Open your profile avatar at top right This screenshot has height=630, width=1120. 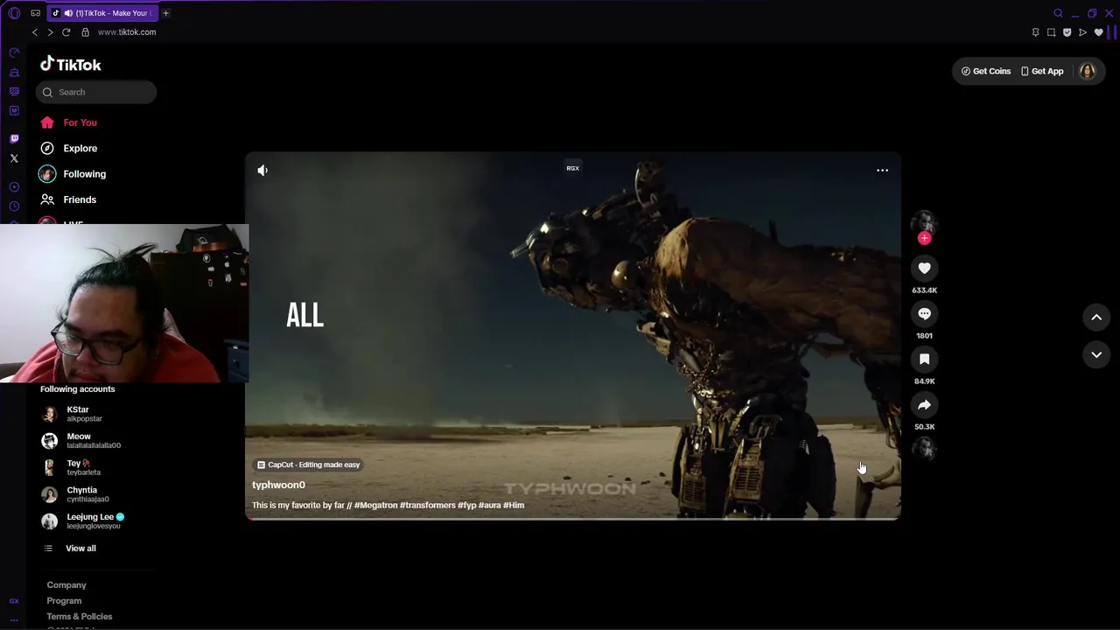pos(1088,71)
